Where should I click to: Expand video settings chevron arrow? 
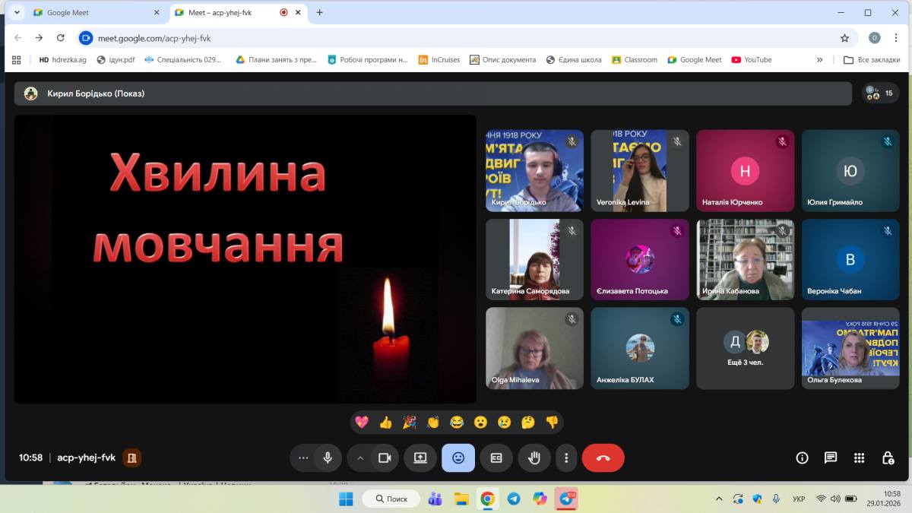pyautogui.click(x=360, y=458)
